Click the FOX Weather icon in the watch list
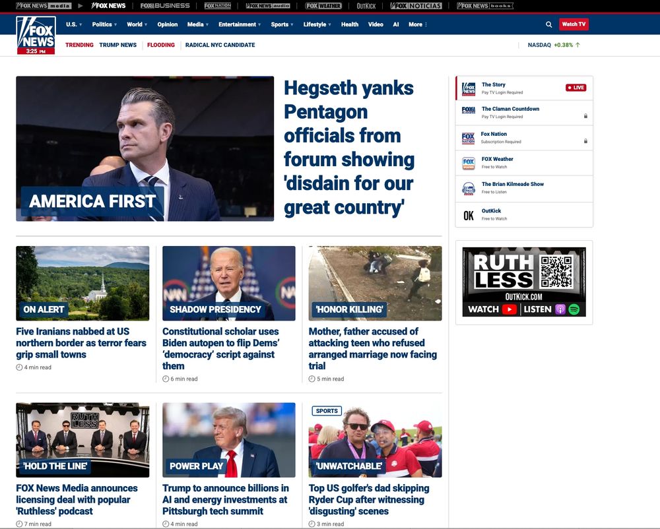 [469, 163]
